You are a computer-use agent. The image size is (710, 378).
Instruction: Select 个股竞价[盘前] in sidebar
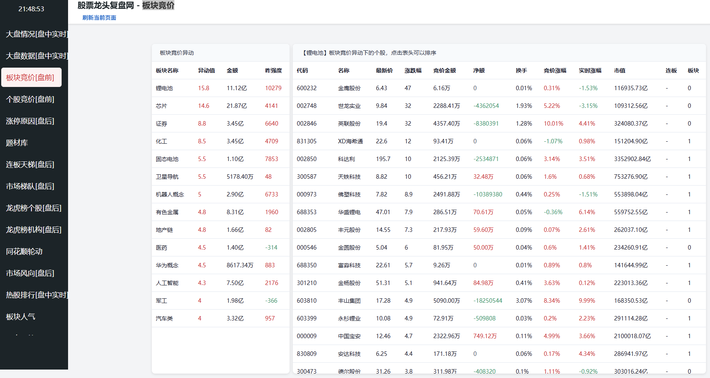pyautogui.click(x=30, y=99)
